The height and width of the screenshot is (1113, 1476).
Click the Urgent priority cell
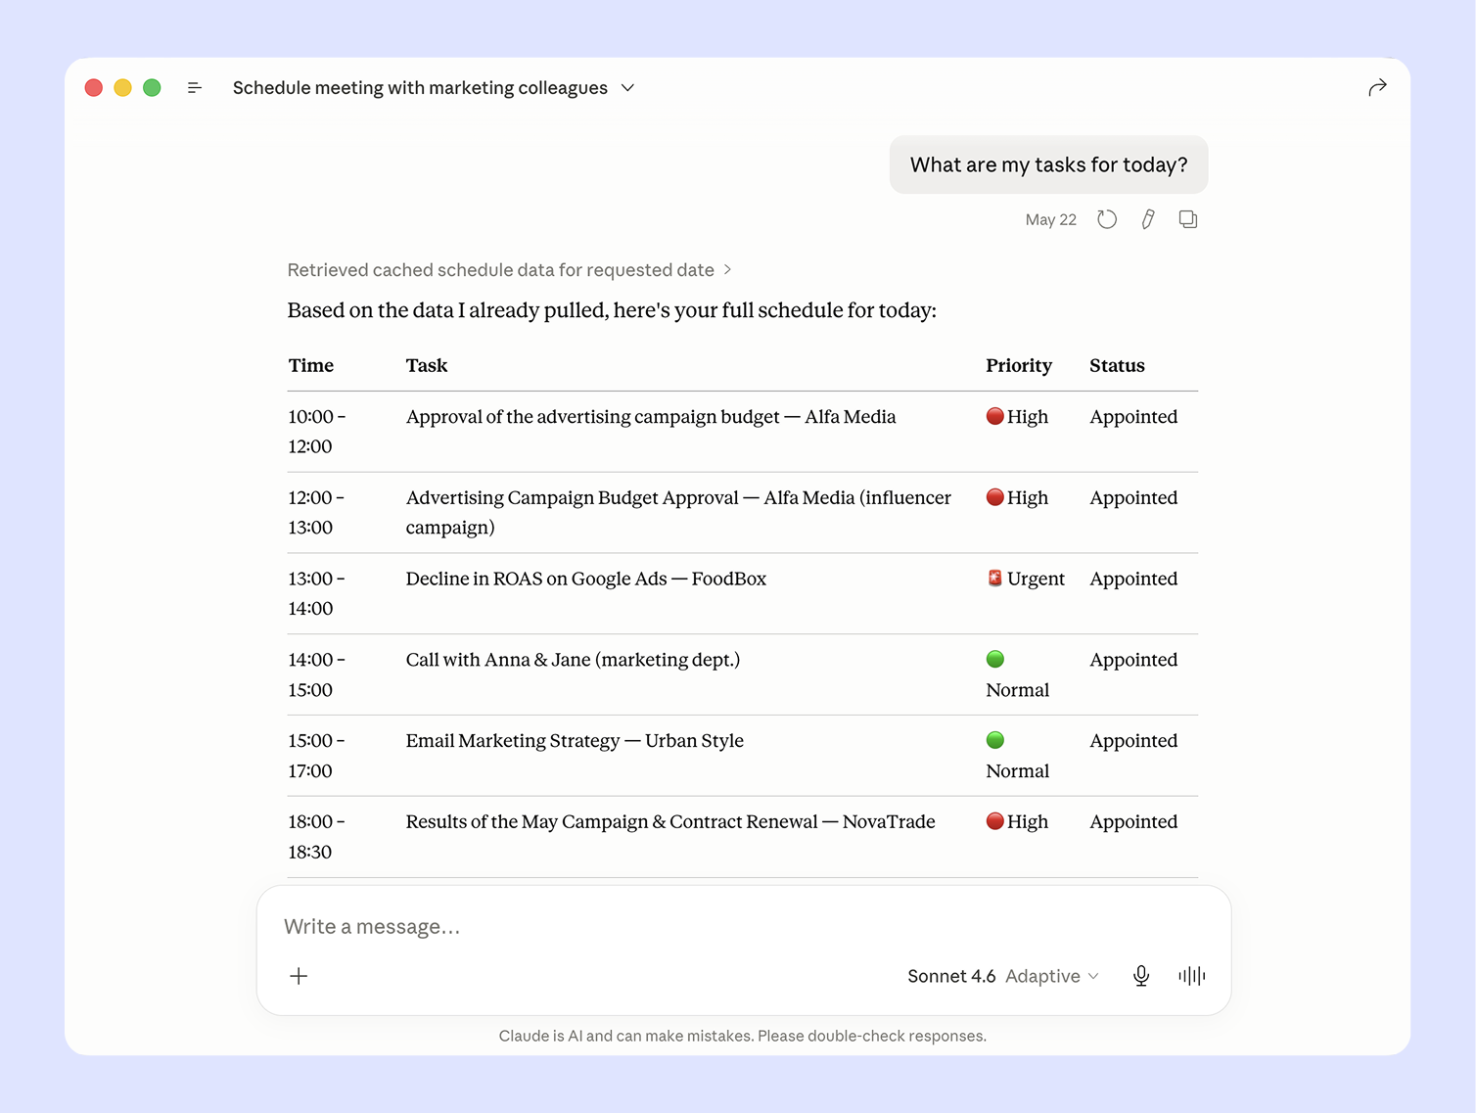coord(1026,579)
